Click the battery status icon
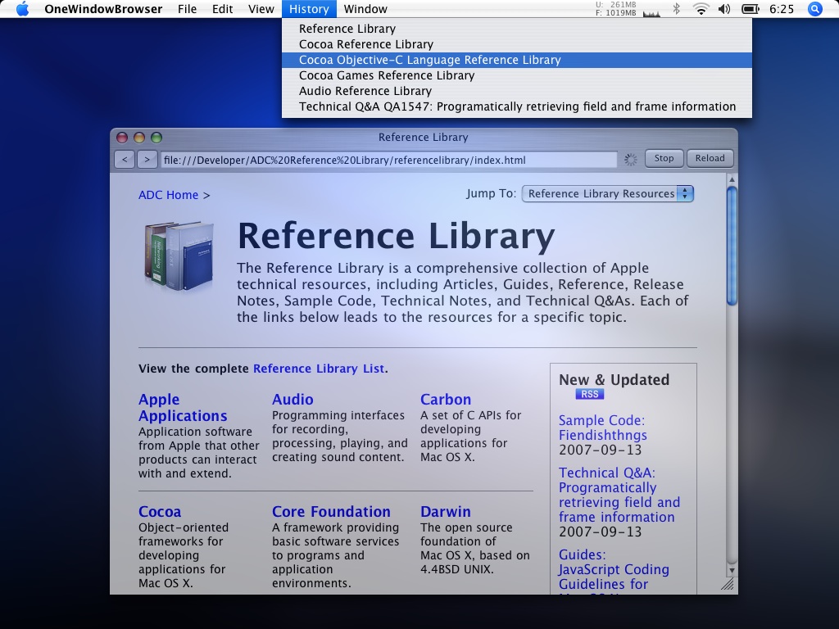This screenshot has width=839, height=629. click(751, 9)
